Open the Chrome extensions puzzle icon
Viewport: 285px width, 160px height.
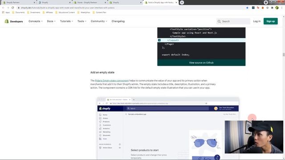tap(272, 8)
